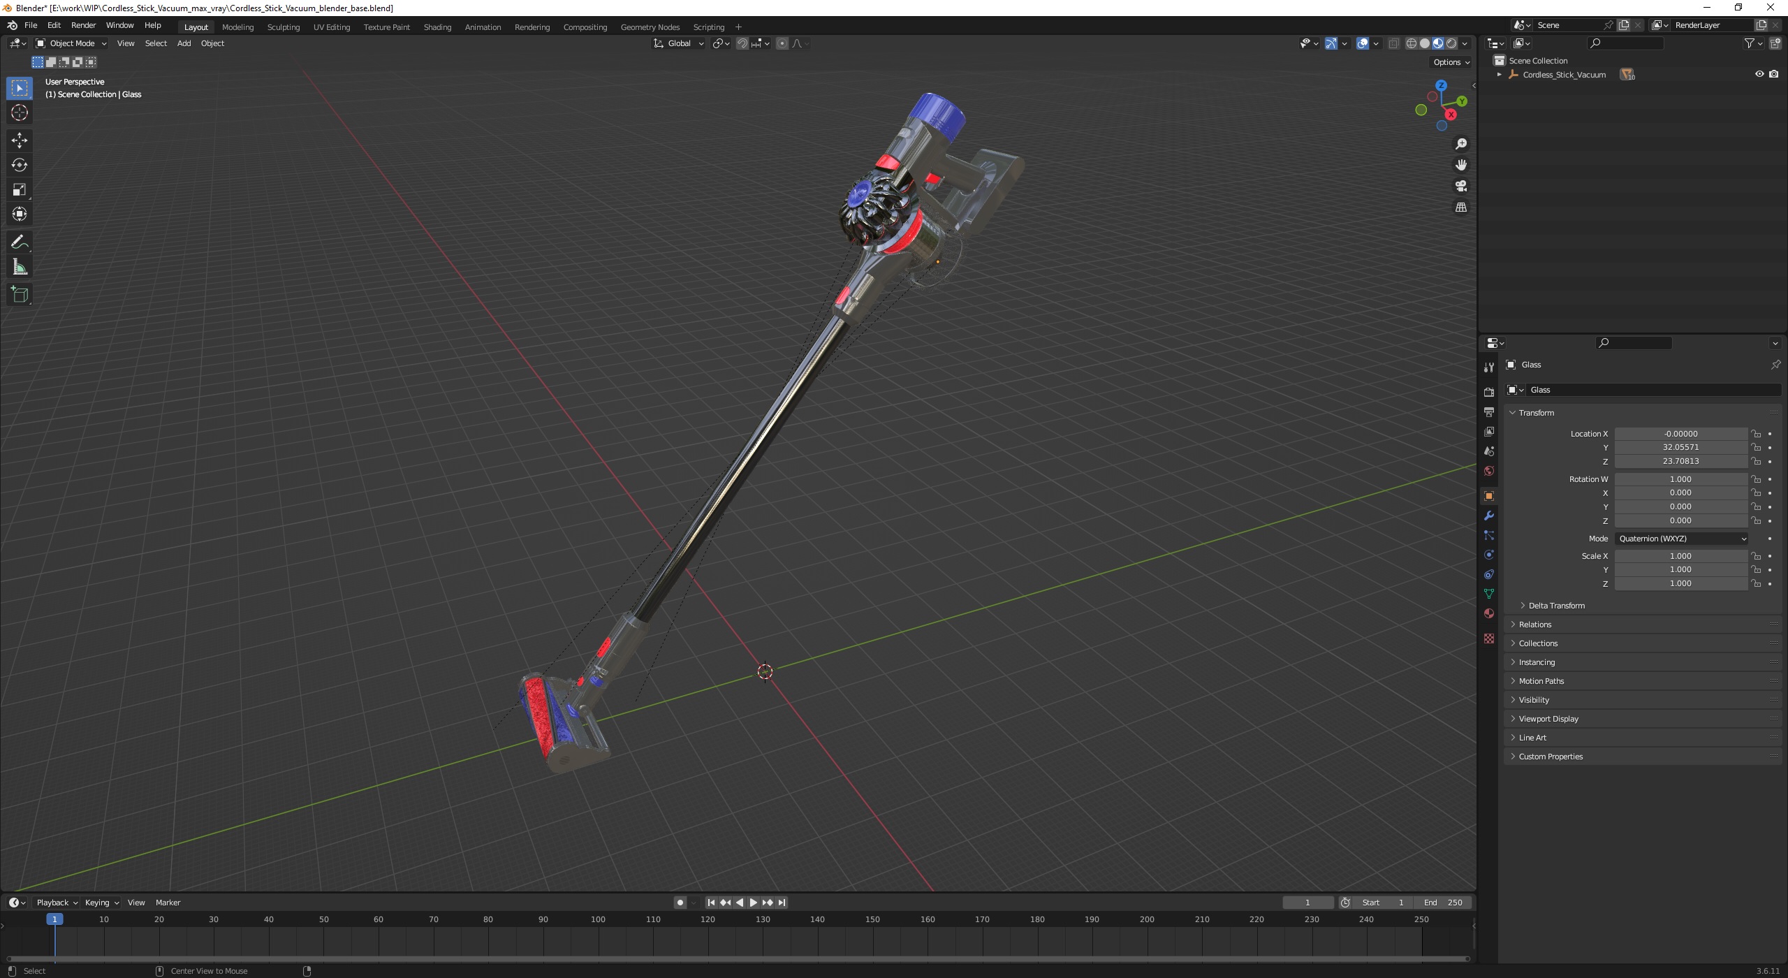Open the World properties tab

pyautogui.click(x=1489, y=471)
